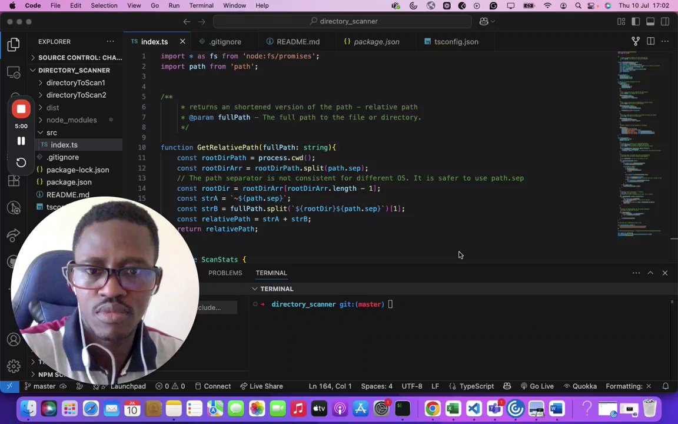678x424 pixels.
Task: Select the Terminal panel tab
Action: click(271, 273)
